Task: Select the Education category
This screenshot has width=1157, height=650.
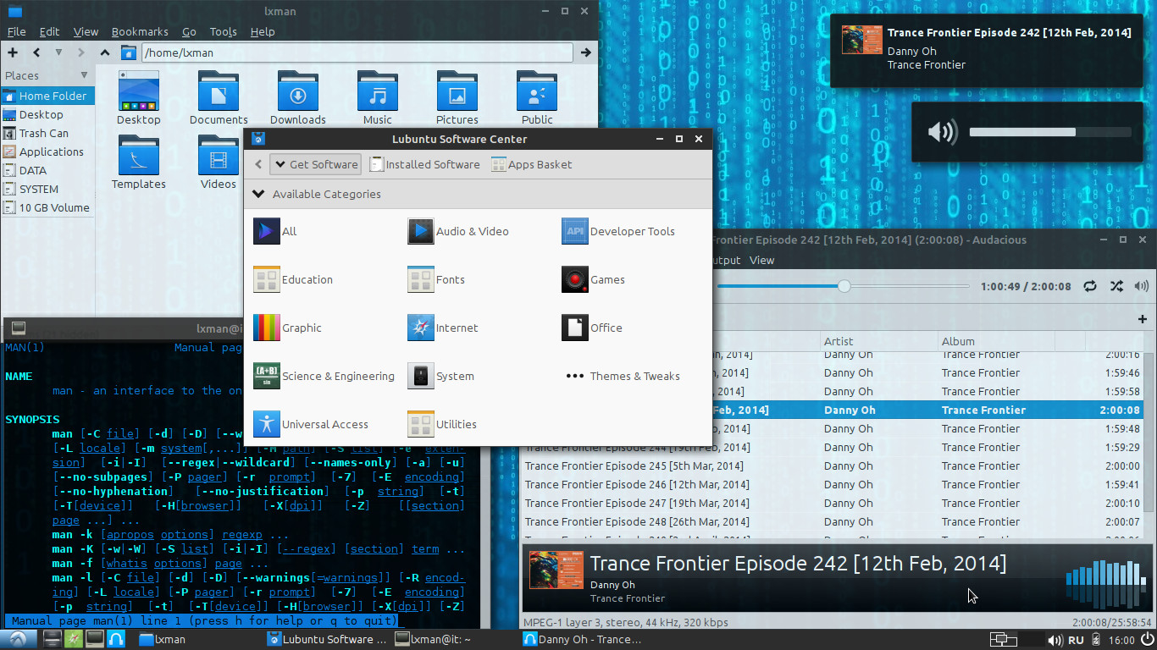Action: (293, 279)
